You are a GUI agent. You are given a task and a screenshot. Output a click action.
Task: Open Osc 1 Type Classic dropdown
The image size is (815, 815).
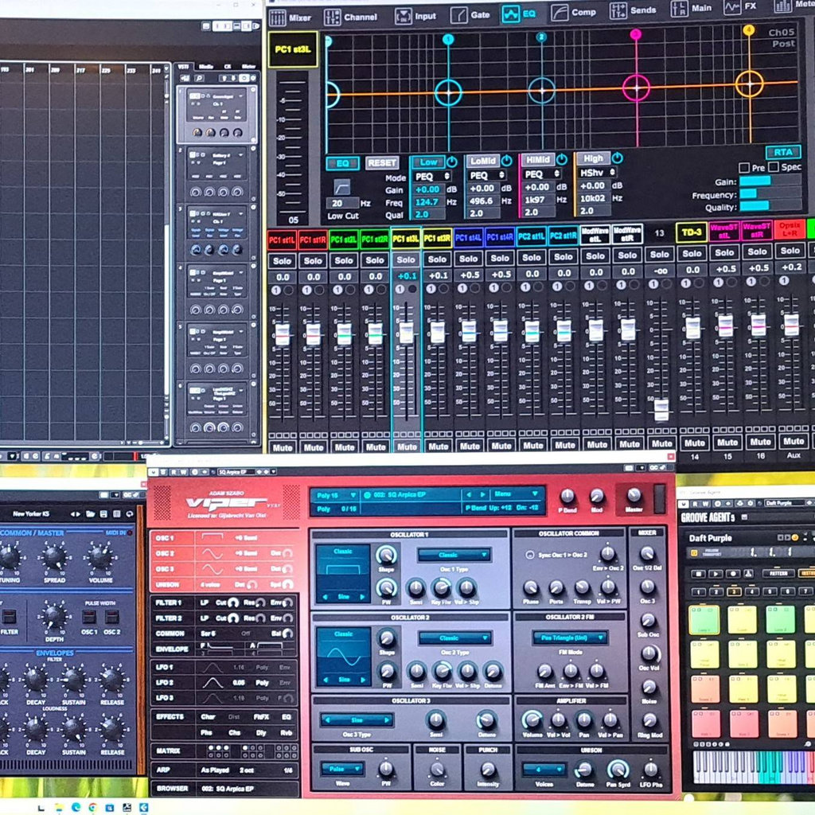454,555
